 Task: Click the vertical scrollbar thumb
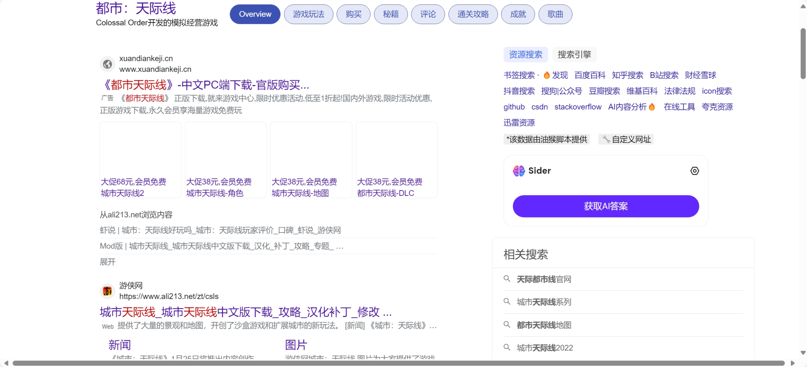tap(803, 54)
